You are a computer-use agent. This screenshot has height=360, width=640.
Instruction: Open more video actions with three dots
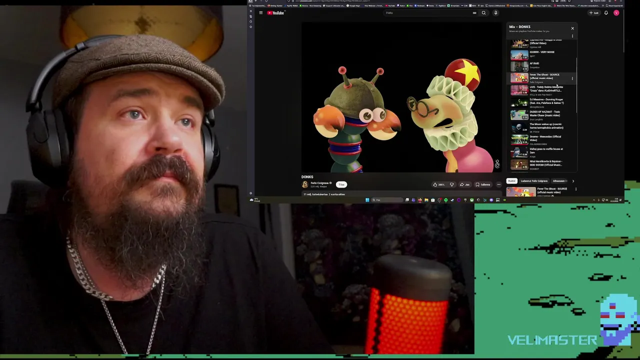498,184
